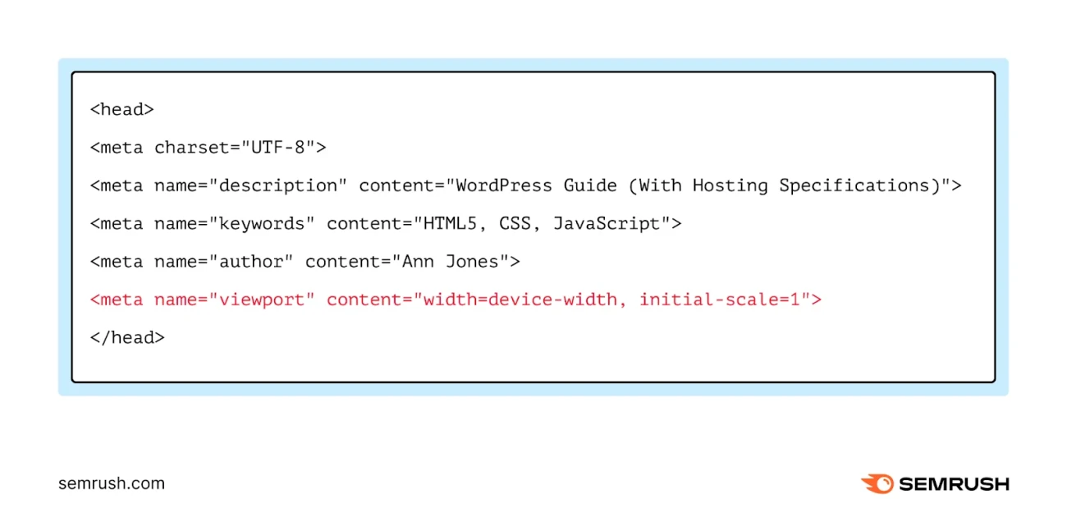The width and height of the screenshot is (1067, 512).
Task: Click the charset UTF-8 meta line
Action: [x=207, y=147]
